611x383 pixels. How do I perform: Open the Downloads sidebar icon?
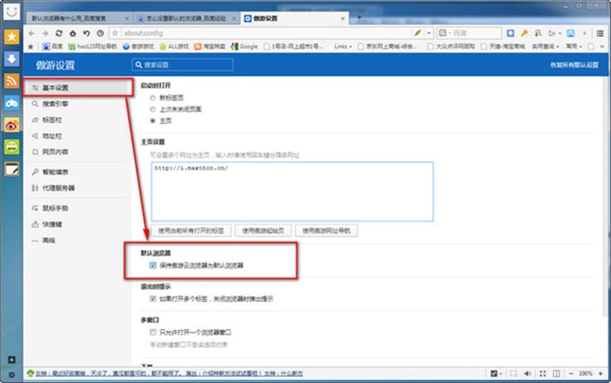[12, 59]
